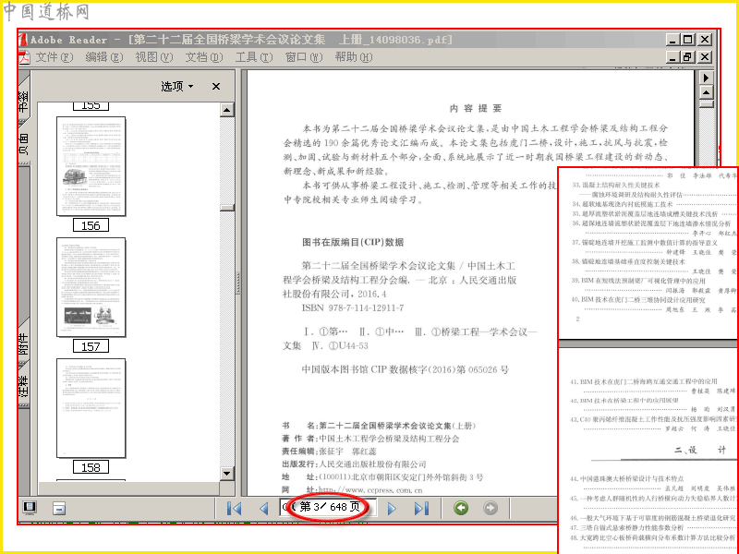Click the ISBN 978-7-114-12911-7 line
739x554 pixels.
[353, 308]
